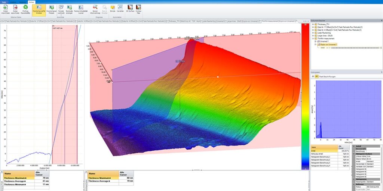Open the Fenster wechseln dropdown
383x191 pixels.
[61, 10]
